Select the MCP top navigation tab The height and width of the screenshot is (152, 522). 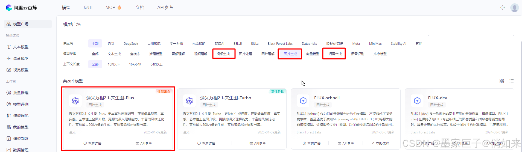click(113, 8)
